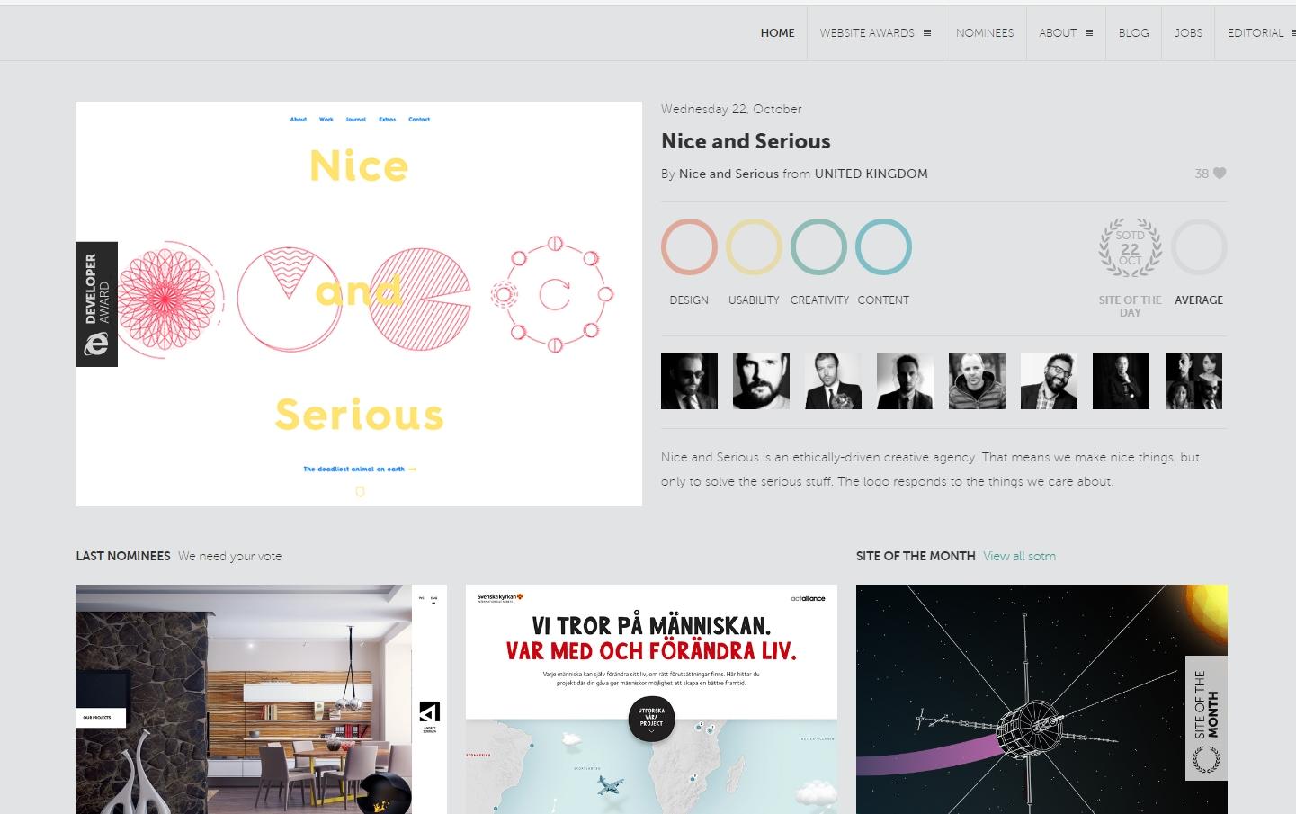Click the red Design score circle
The height and width of the screenshot is (814, 1296).
[689, 247]
